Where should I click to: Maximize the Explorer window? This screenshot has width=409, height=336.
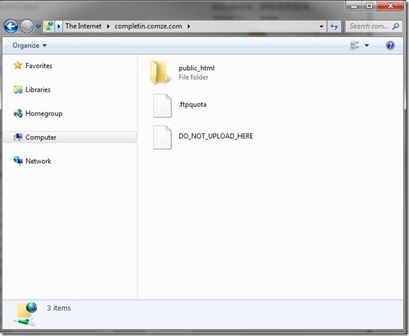(369, 6)
